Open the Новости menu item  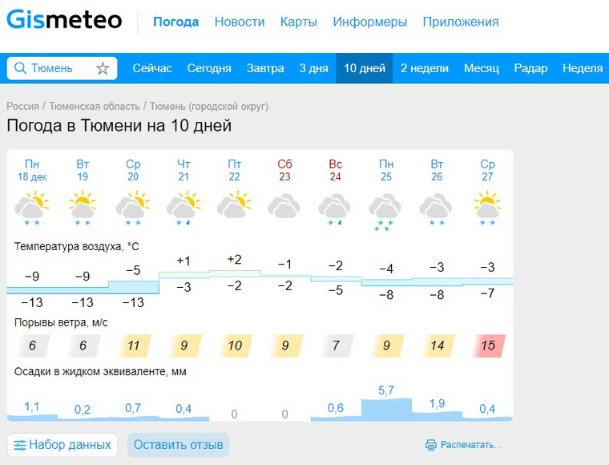240,22
